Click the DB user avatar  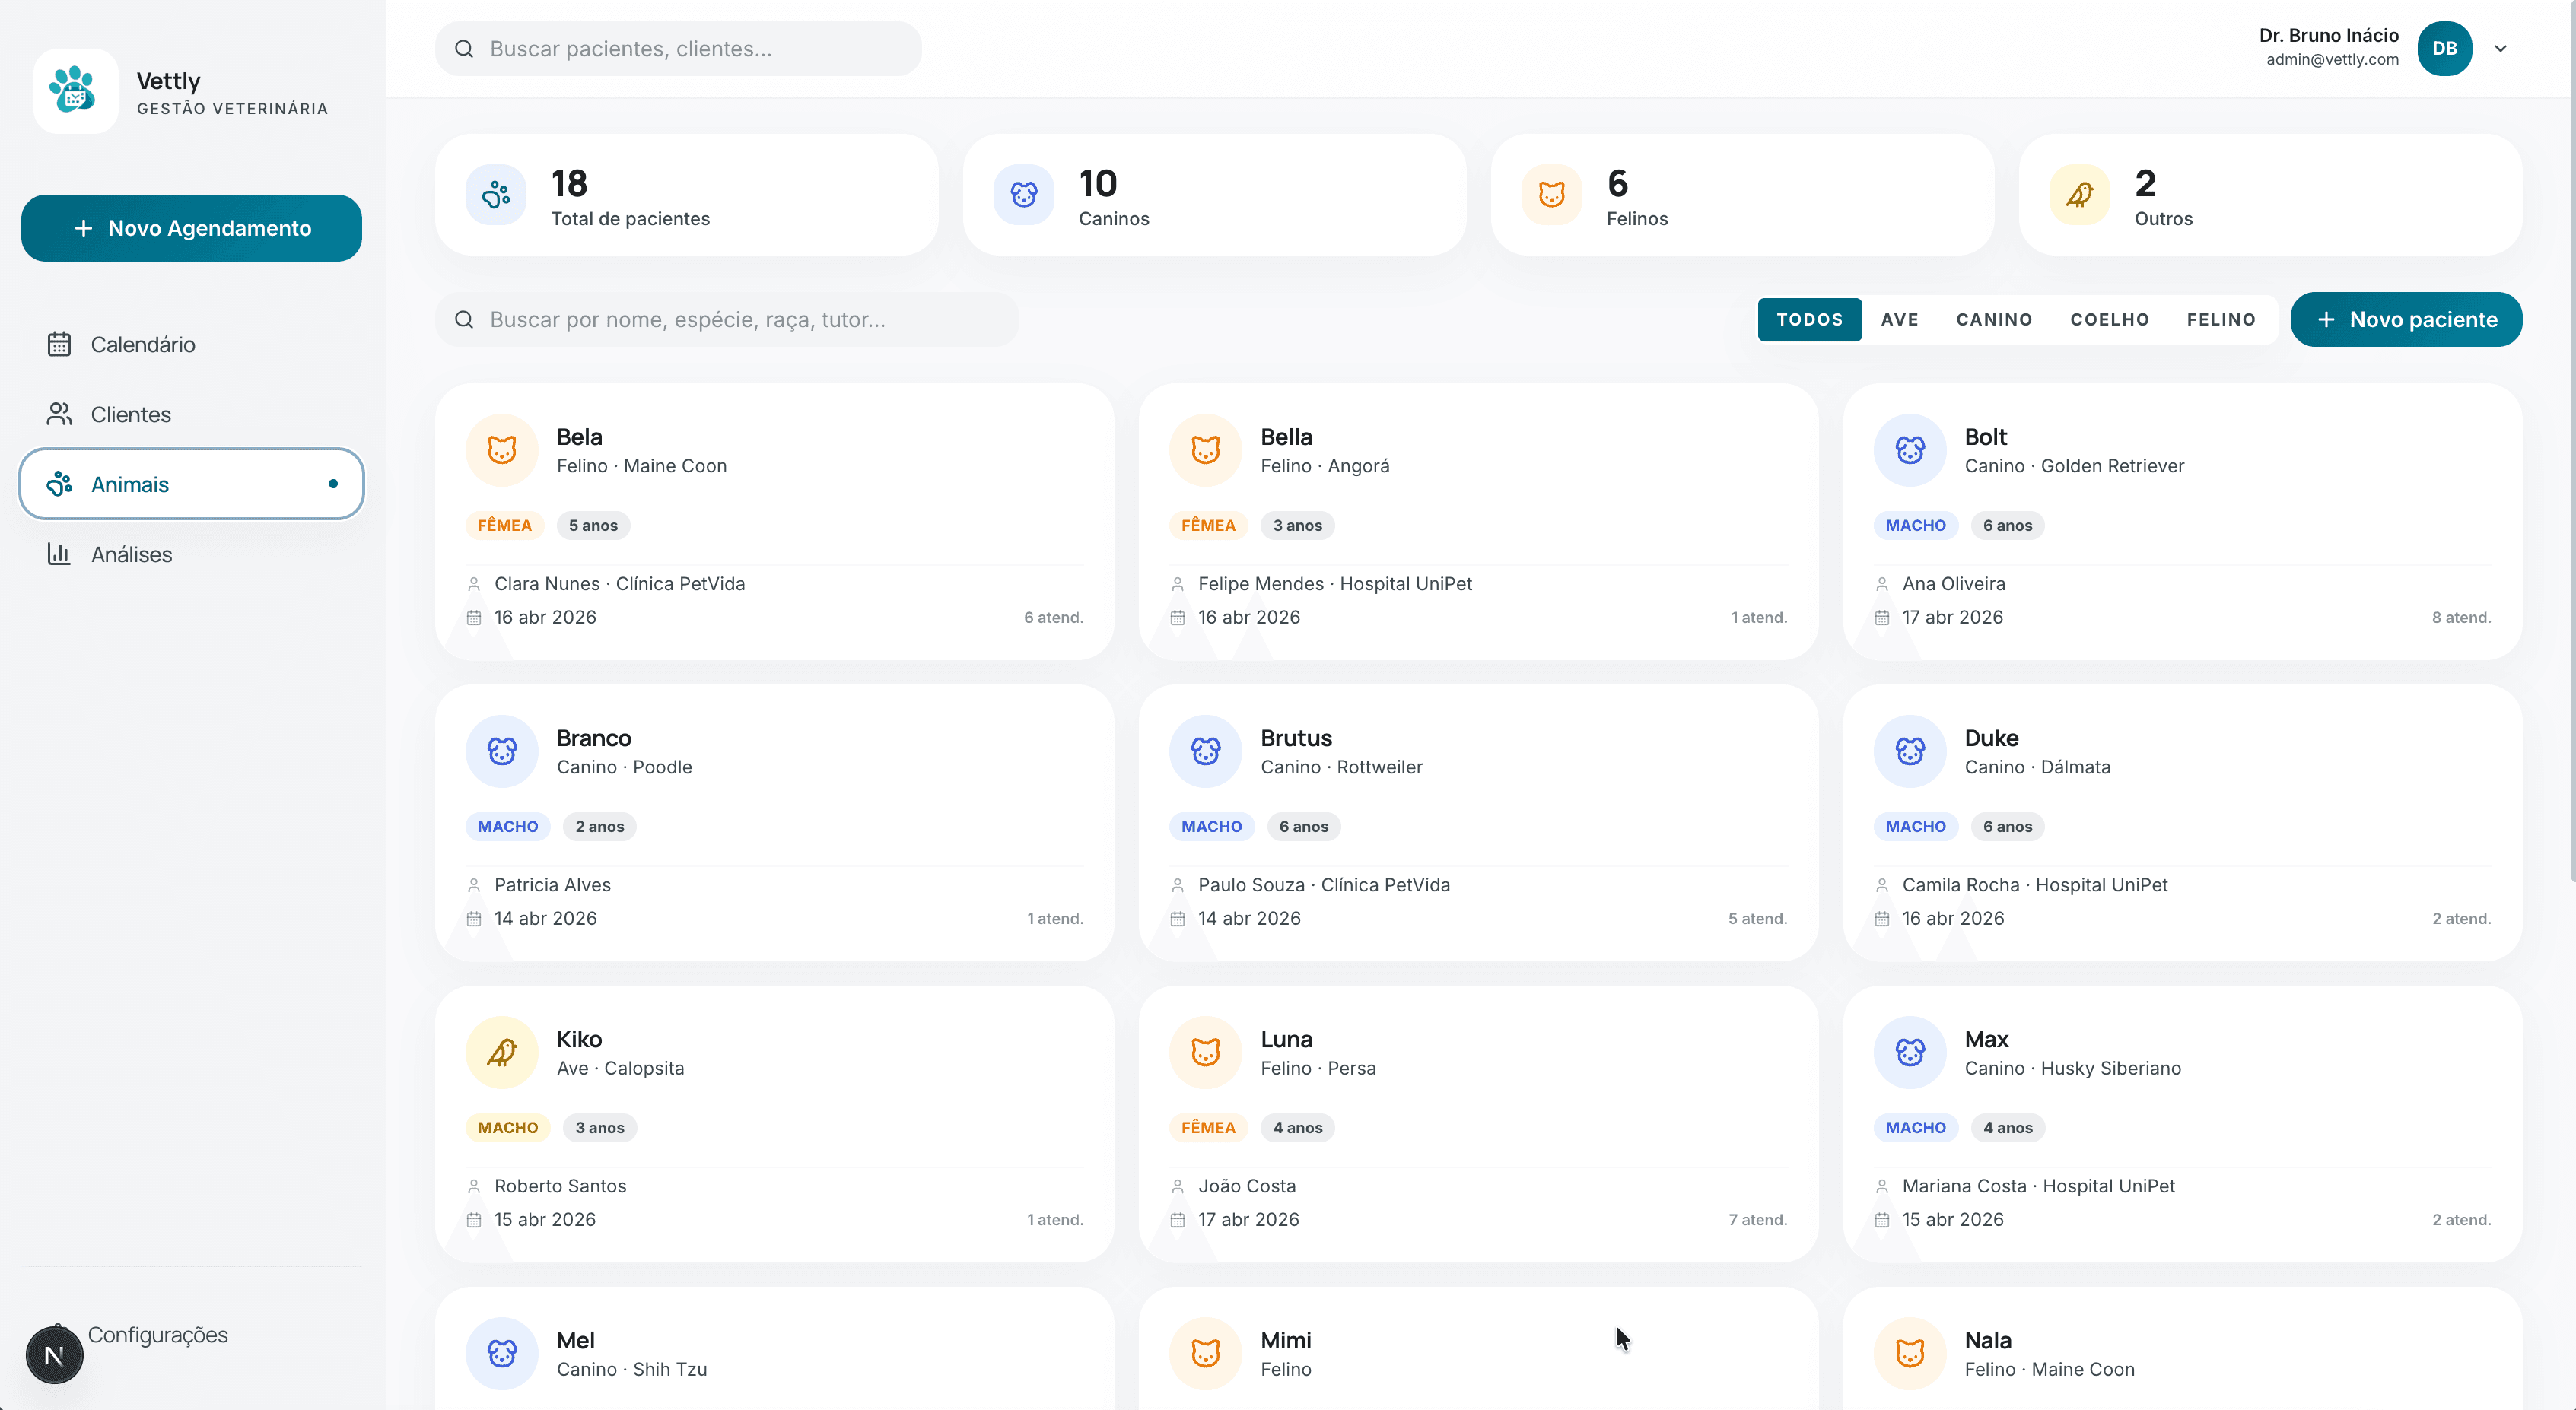click(2444, 48)
